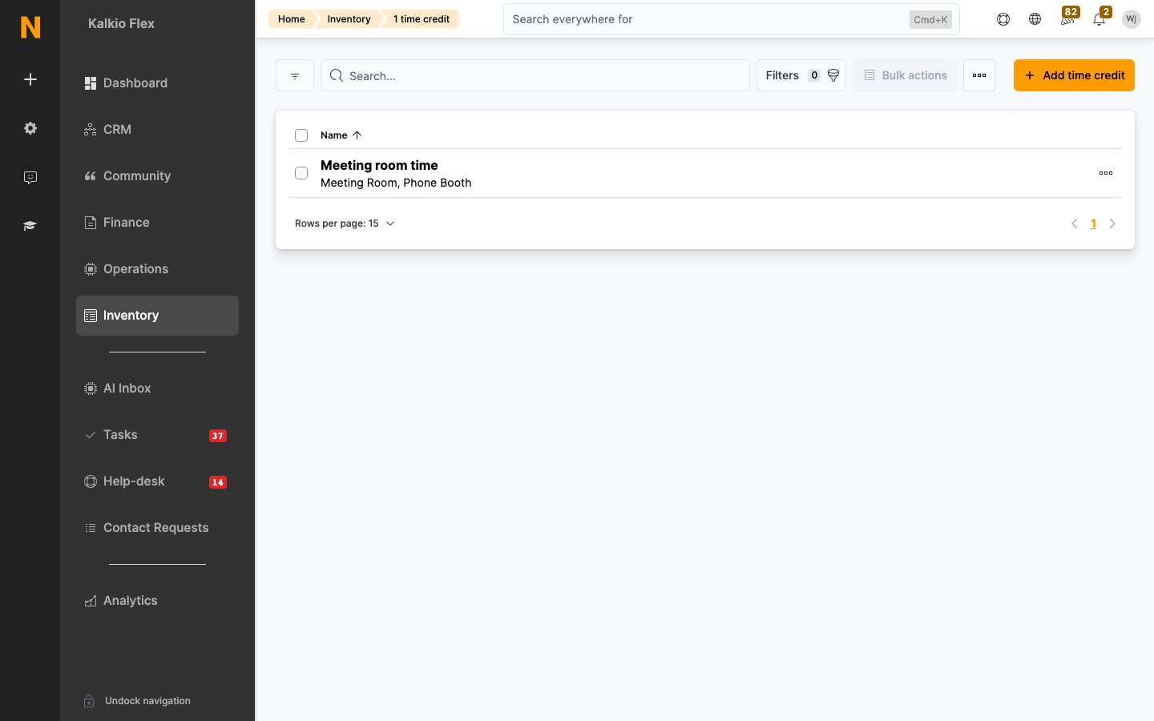Open Analytics in sidebar
This screenshot has width=1154, height=721.
point(157,601)
